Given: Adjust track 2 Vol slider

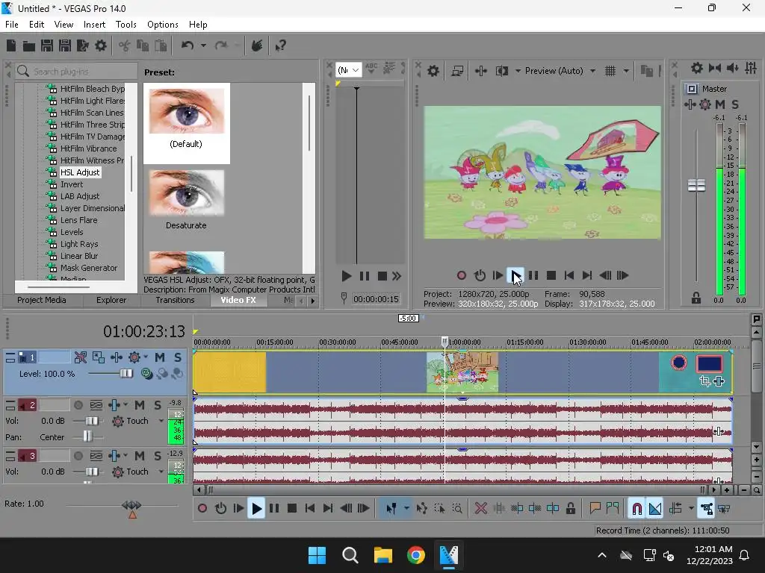Looking at the screenshot, I should [x=91, y=421].
